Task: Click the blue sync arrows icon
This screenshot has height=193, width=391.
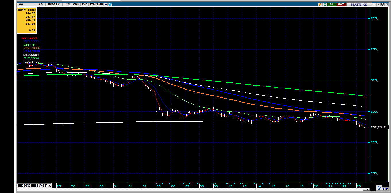Action: [x=379, y=188]
